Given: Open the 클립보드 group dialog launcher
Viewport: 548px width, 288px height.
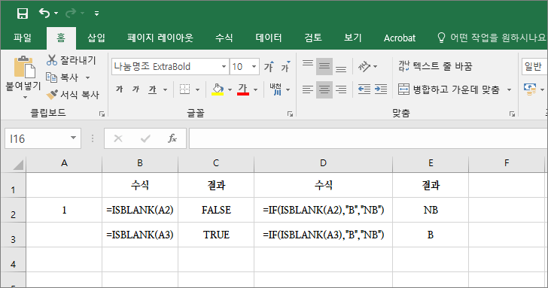Looking at the screenshot, I should tap(102, 114).
